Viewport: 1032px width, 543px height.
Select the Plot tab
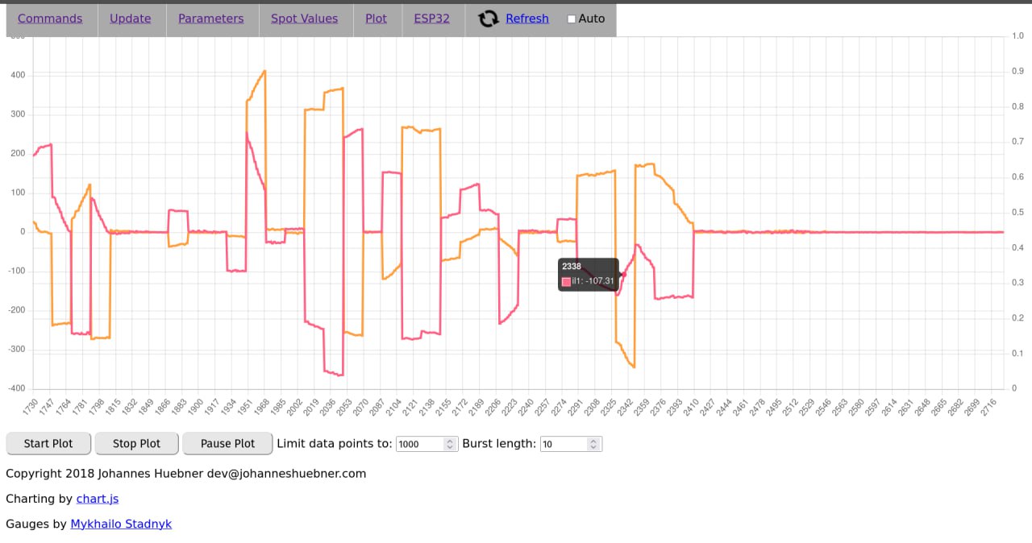tap(376, 19)
